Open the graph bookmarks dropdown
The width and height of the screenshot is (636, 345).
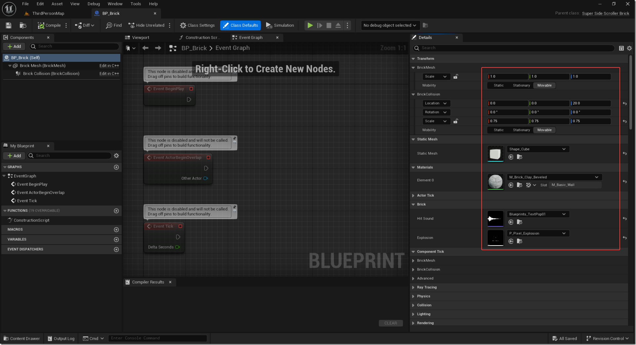coord(131,48)
